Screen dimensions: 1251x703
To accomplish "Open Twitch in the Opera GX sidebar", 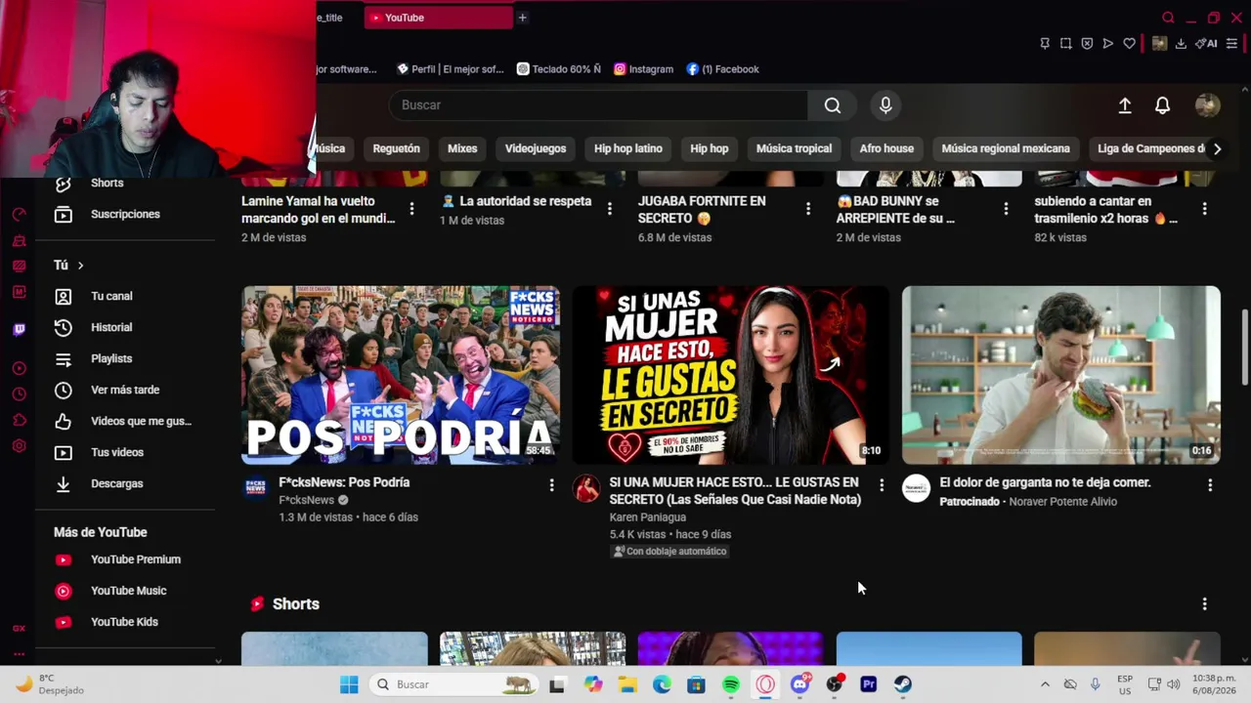I will (x=19, y=330).
